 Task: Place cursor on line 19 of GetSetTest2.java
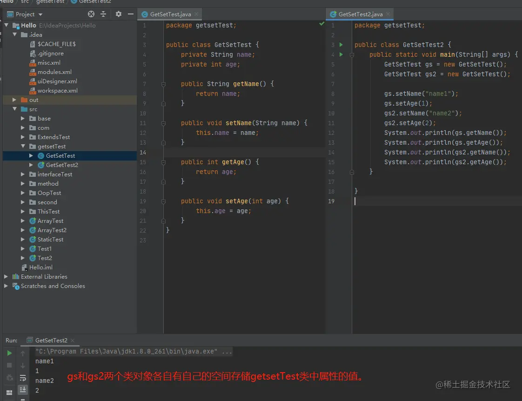(x=436, y=201)
